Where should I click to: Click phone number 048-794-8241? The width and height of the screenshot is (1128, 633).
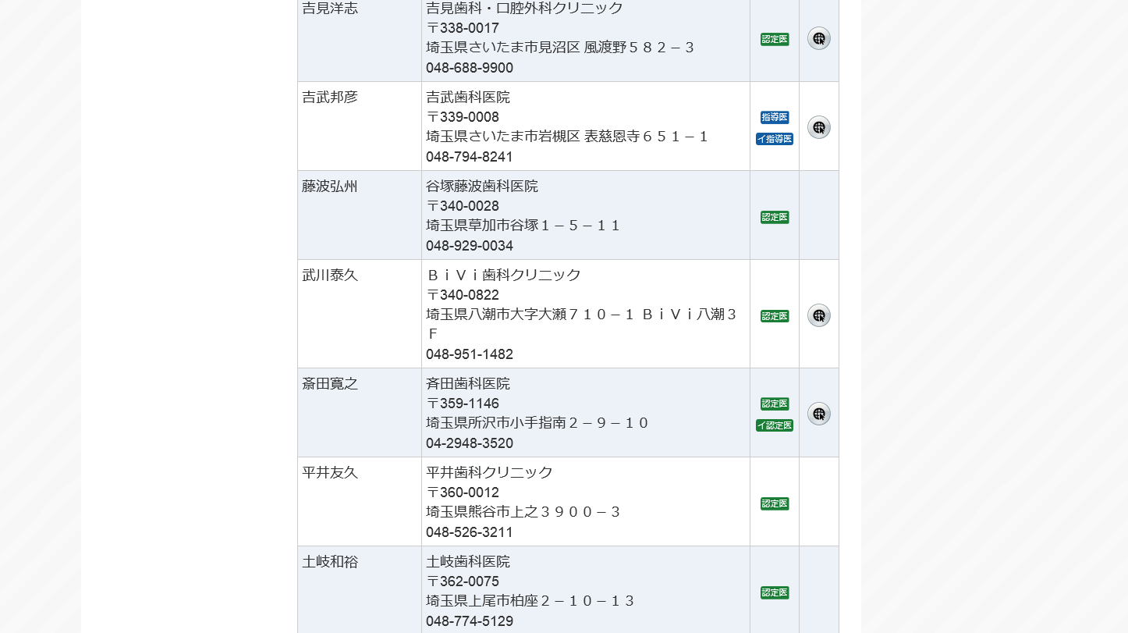(x=470, y=157)
